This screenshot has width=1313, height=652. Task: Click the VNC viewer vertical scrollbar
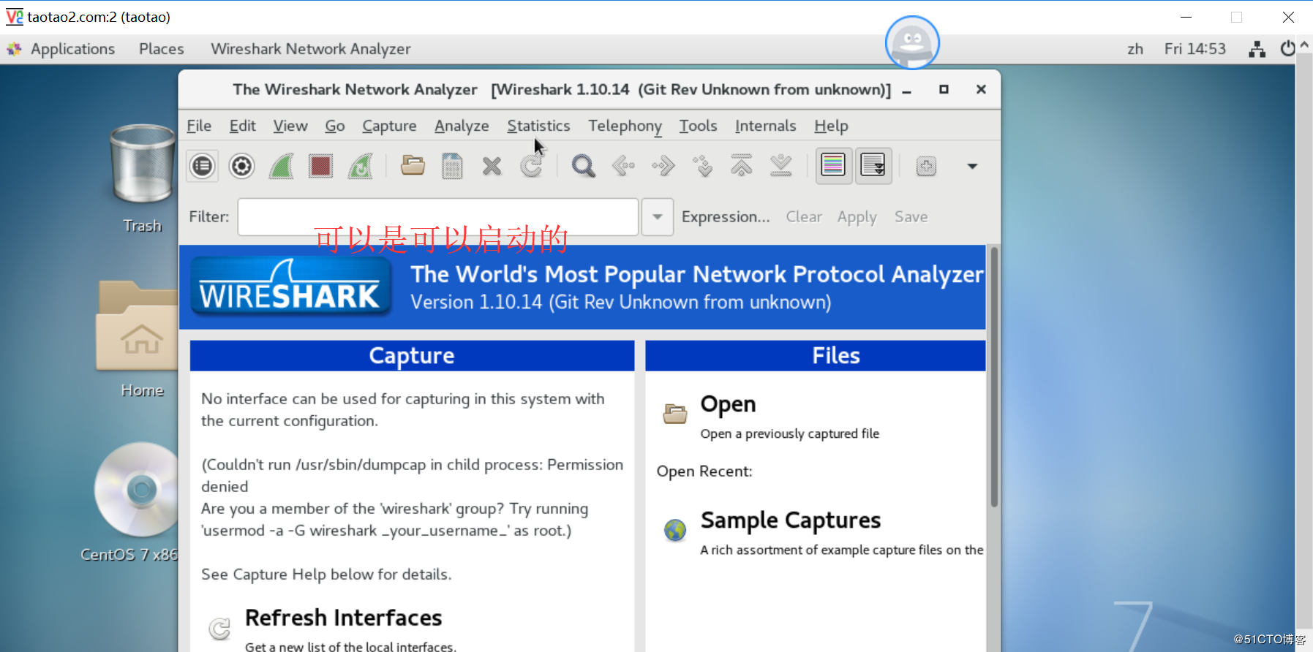tap(1303, 341)
